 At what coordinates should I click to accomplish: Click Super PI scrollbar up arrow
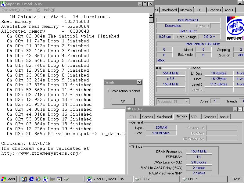151,15
